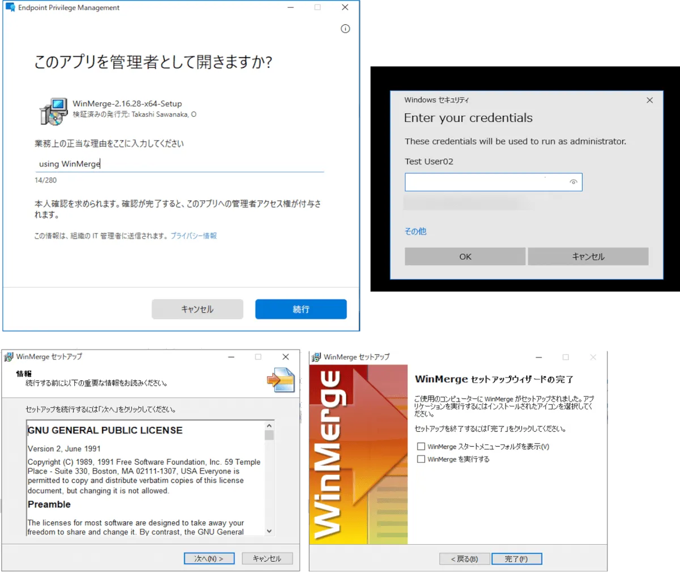Click キャンセル in WinMerge license window
Viewport: 680px width, 573px height.
(267, 558)
